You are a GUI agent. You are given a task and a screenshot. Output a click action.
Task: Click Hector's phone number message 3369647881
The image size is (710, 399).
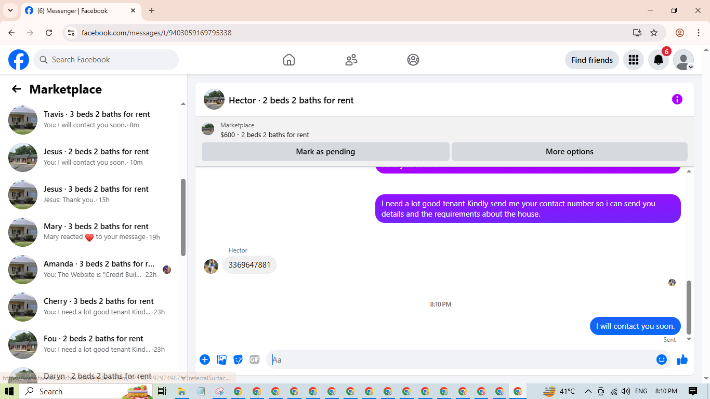tap(249, 265)
